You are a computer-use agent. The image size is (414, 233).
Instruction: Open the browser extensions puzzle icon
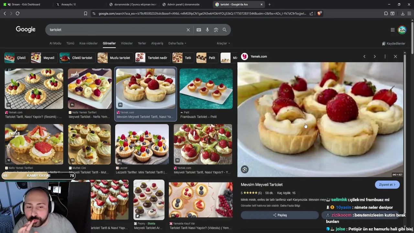[x=386, y=13]
